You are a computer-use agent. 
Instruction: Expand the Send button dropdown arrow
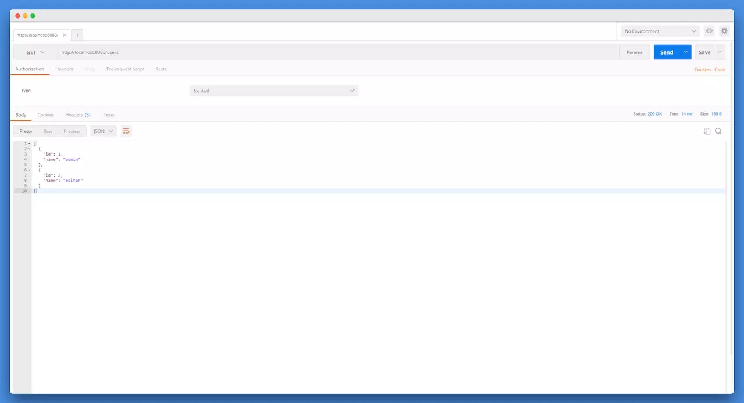point(685,52)
